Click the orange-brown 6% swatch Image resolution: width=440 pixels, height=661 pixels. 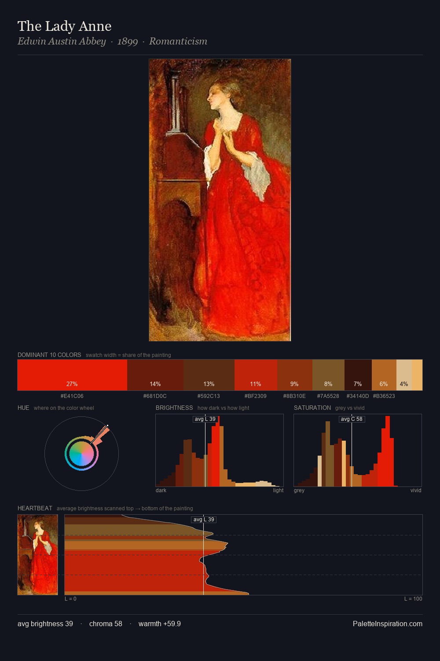tap(384, 375)
